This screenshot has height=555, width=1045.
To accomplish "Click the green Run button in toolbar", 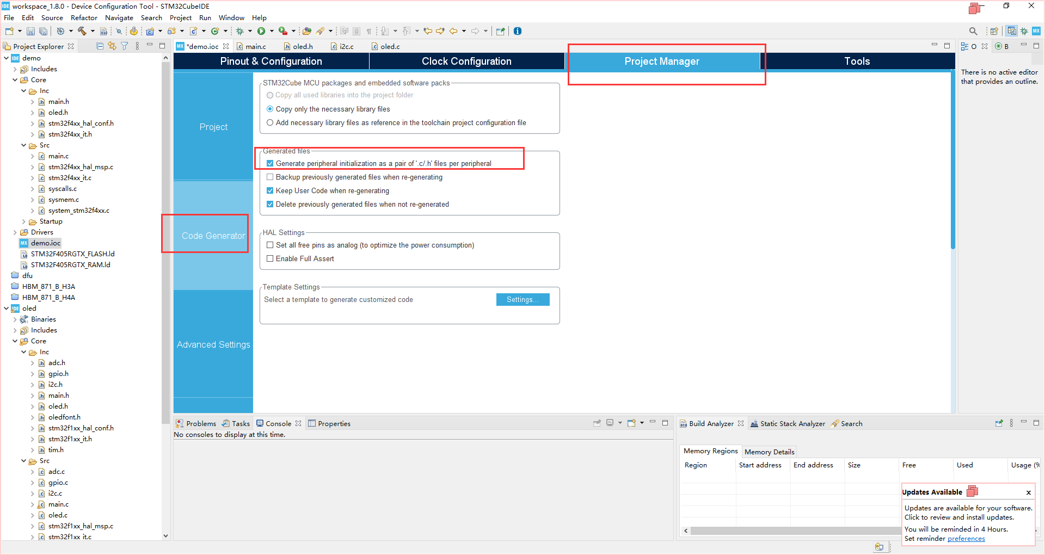I will 261,31.
